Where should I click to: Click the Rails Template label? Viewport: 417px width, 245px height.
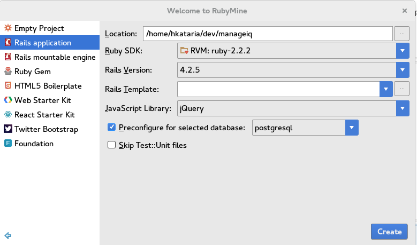click(132, 89)
